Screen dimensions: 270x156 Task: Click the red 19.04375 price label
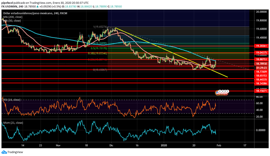(x=261, y=53)
